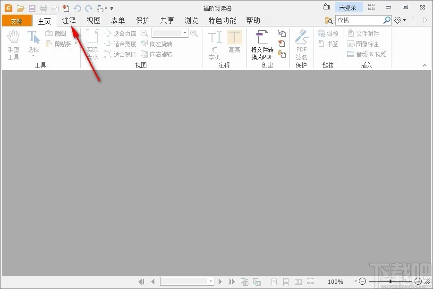The image size is (433, 289).
Task: Open the 文件 menu
Action: (x=17, y=20)
